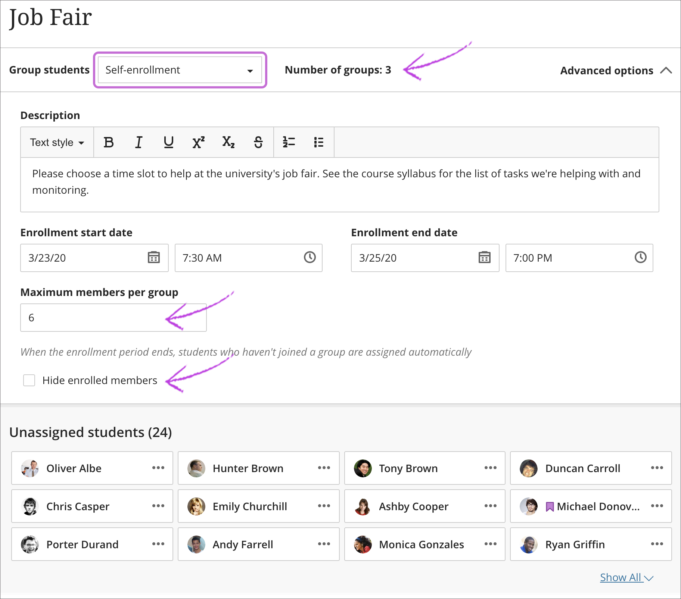Viewport: 681px width, 599px height.
Task: Click the underline formatting icon
Action: [x=168, y=142]
